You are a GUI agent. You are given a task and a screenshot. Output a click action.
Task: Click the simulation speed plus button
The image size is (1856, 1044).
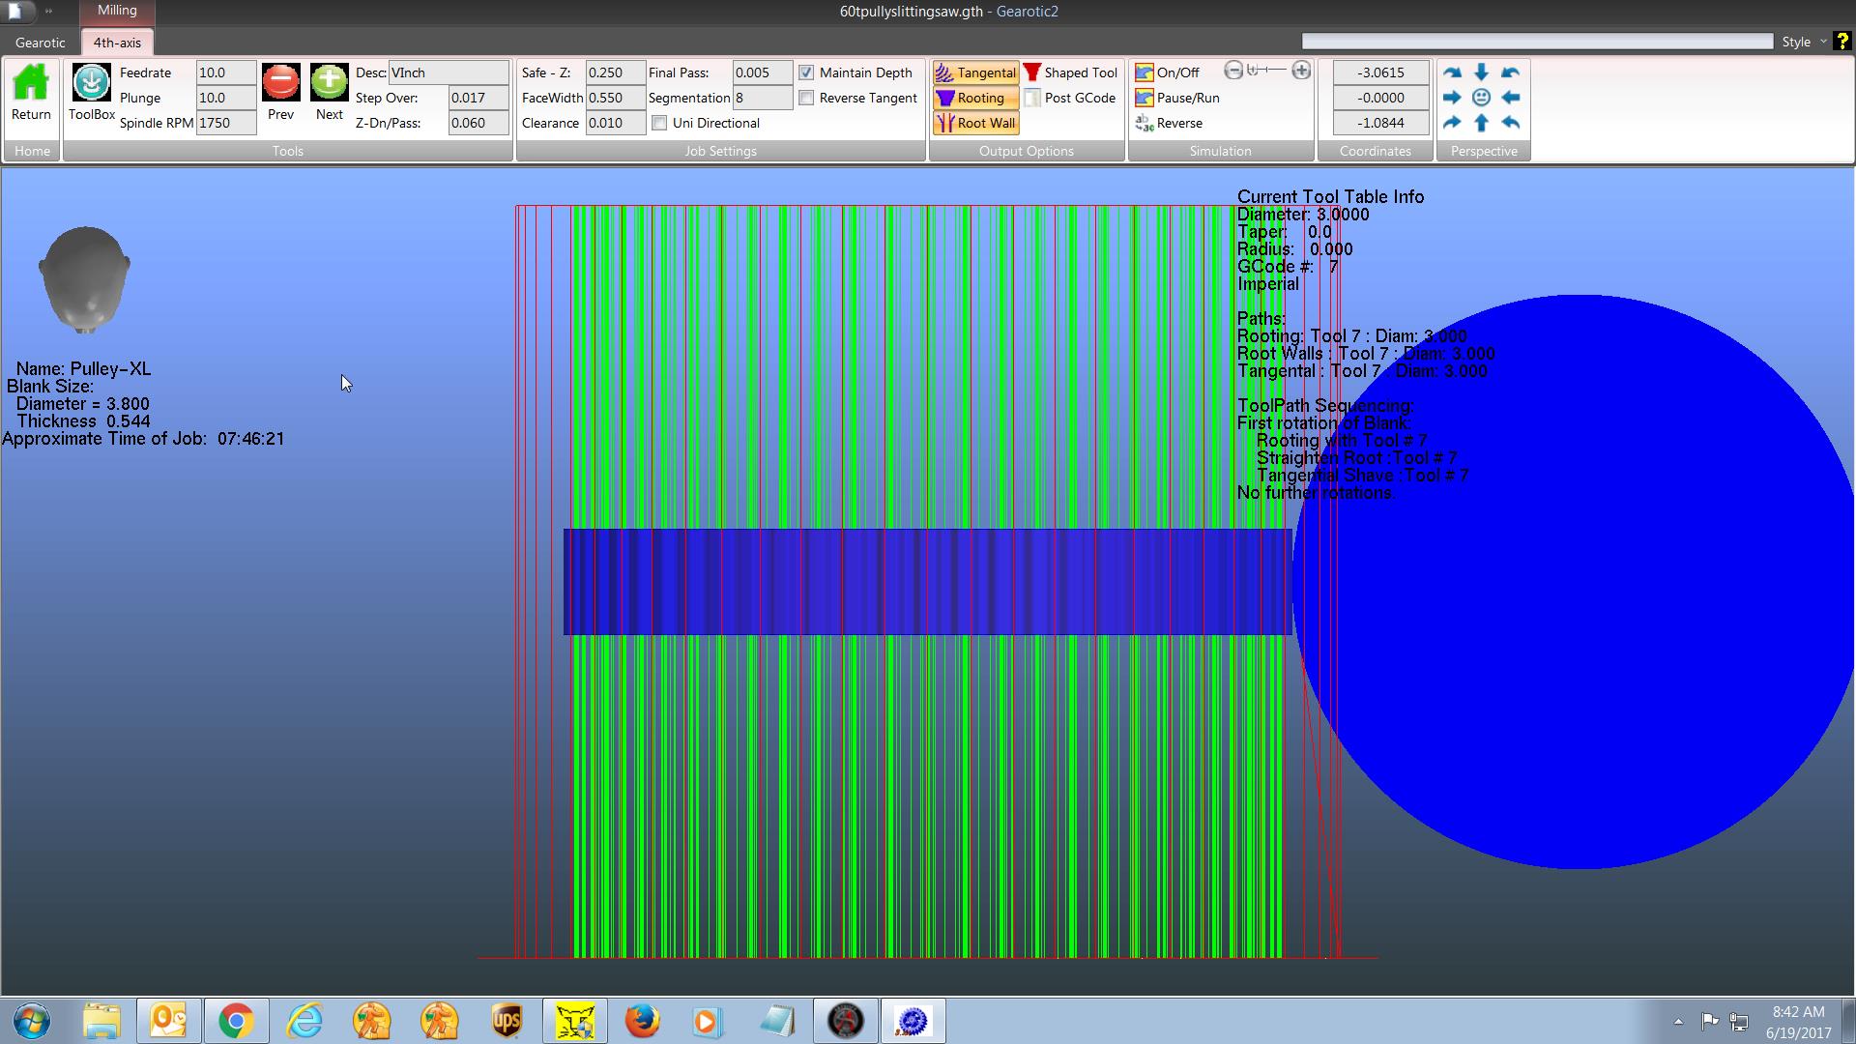[x=1301, y=71]
